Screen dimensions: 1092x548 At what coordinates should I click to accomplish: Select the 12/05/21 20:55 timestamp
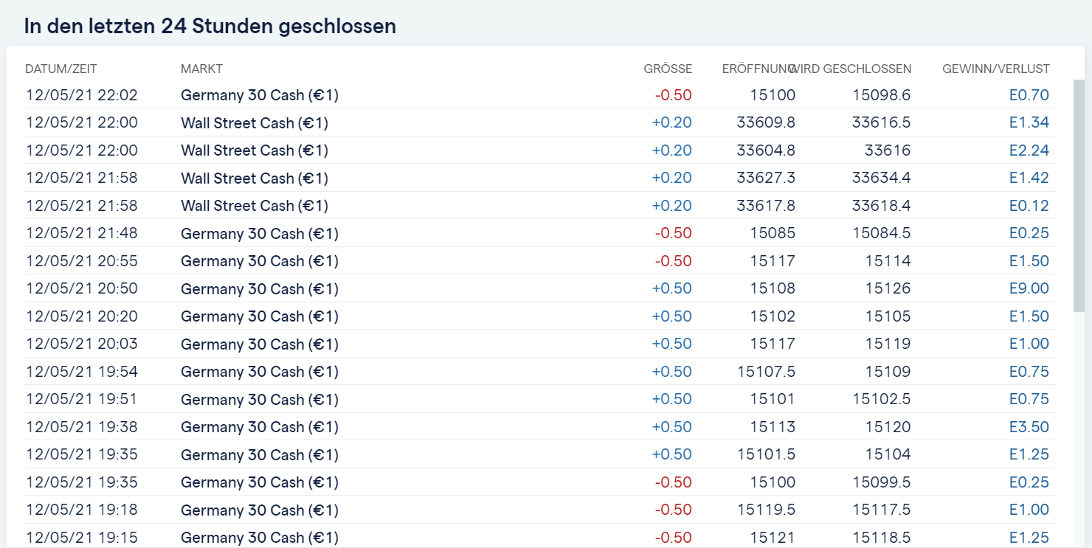82,261
